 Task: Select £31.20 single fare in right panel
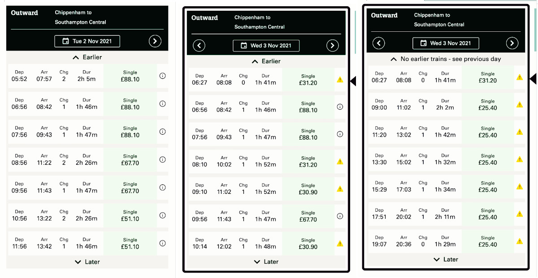click(x=488, y=77)
